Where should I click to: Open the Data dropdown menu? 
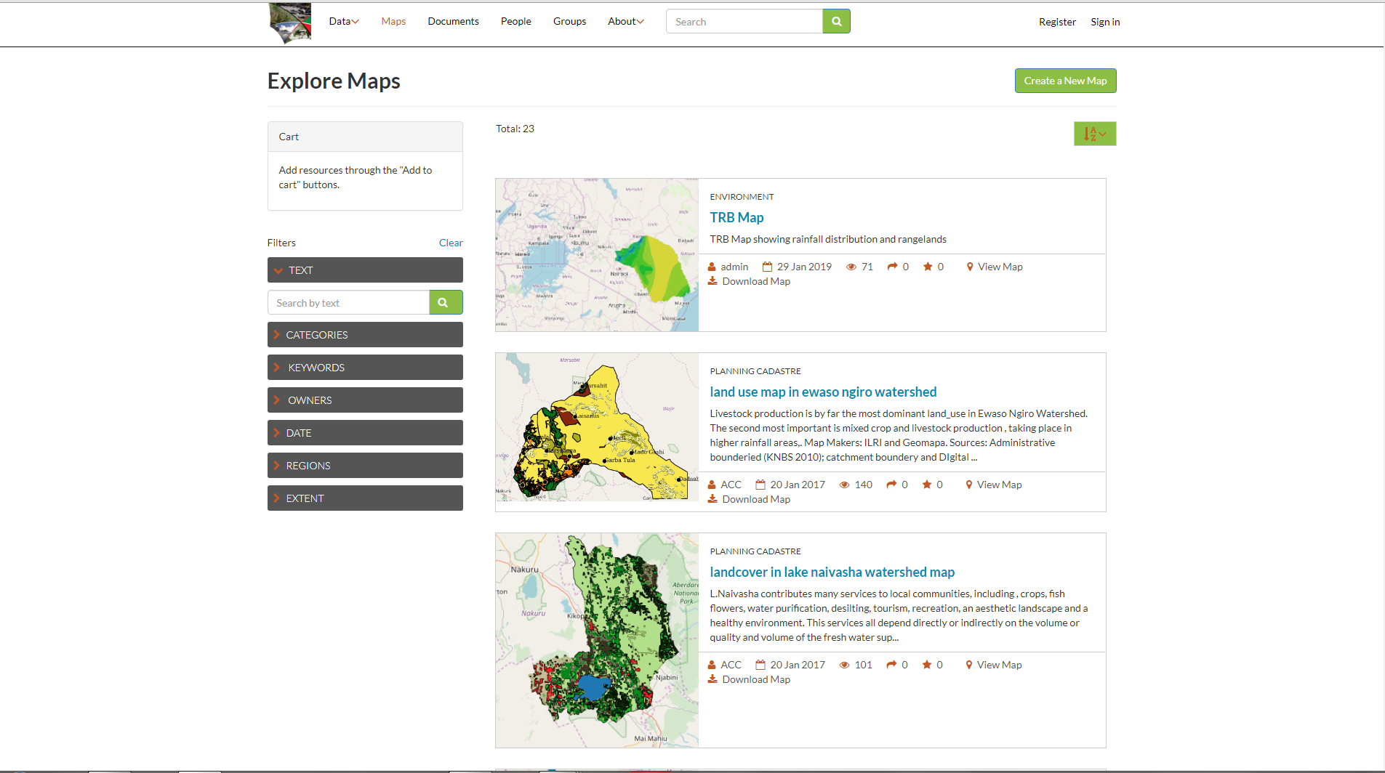point(343,21)
